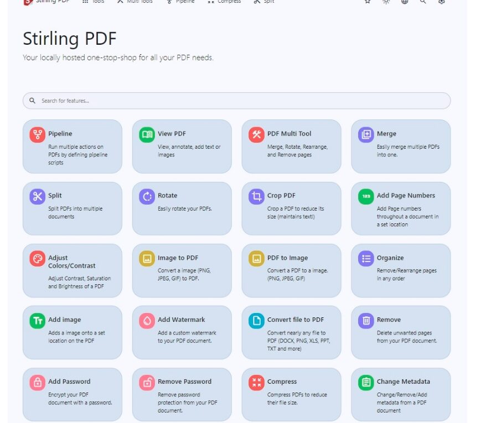Click the green 123 Add Page Numbers icon
The width and height of the screenshot is (481, 423).
(366, 196)
